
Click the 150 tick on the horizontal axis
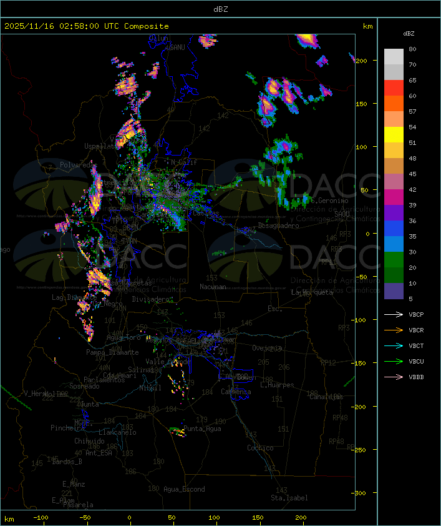[258, 518]
